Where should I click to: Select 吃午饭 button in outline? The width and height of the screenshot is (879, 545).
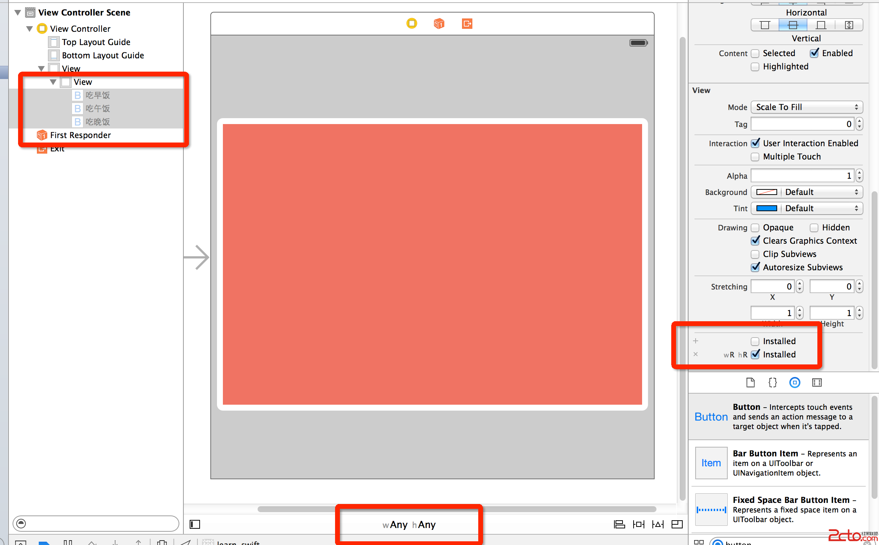(x=97, y=109)
